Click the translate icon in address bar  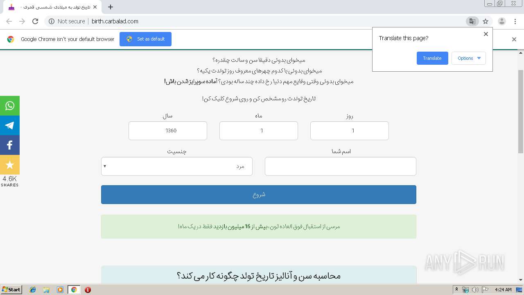pyautogui.click(x=472, y=21)
